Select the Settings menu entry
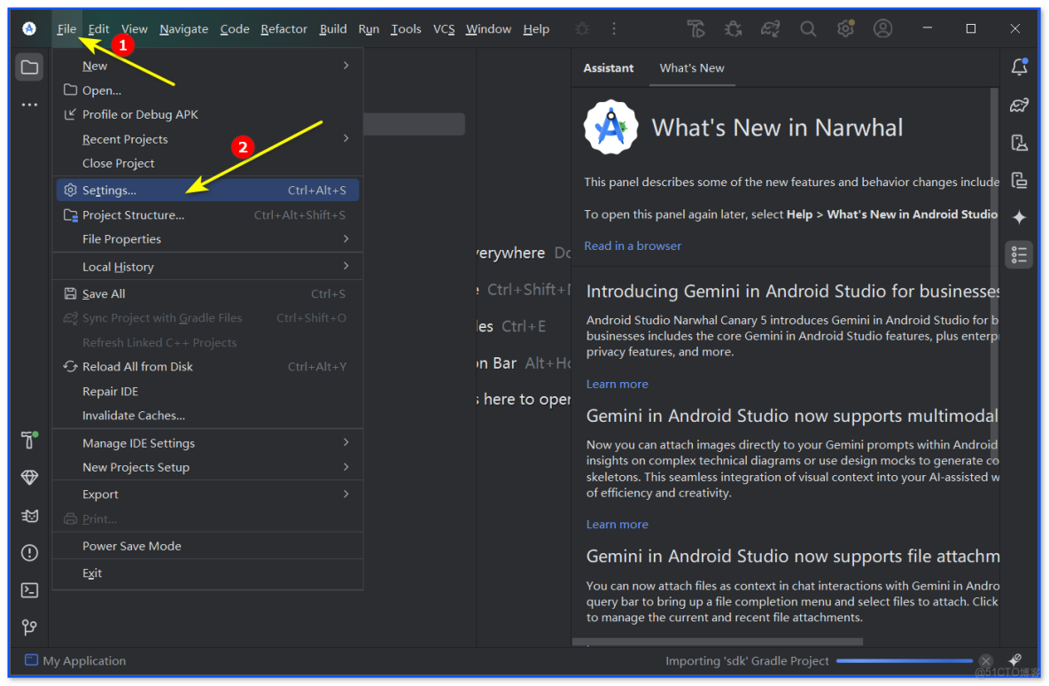1049x686 pixels. pyautogui.click(x=111, y=189)
